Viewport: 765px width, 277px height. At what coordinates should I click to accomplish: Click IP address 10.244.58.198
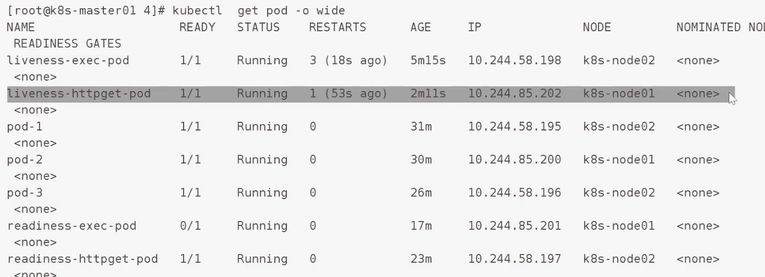pyautogui.click(x=515, y=60)
